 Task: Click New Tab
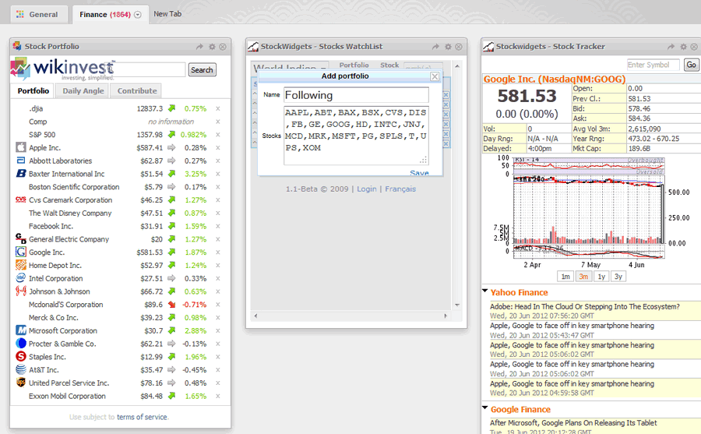tap(167, 14)
